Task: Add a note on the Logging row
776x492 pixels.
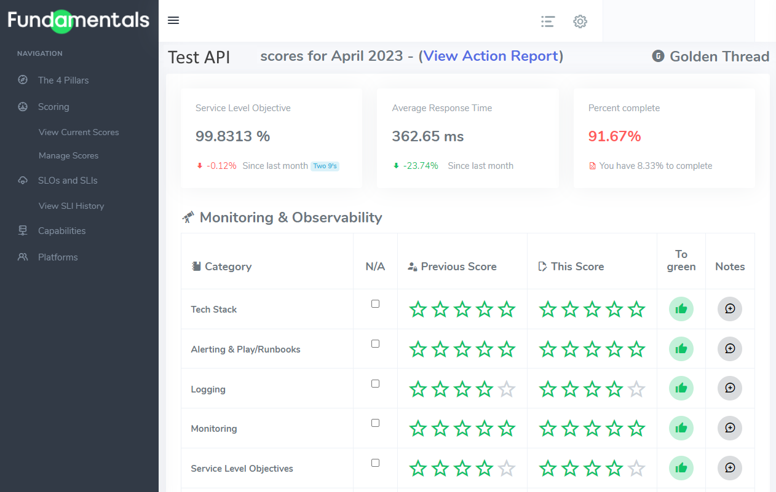Action: click(x=730, y=388)
